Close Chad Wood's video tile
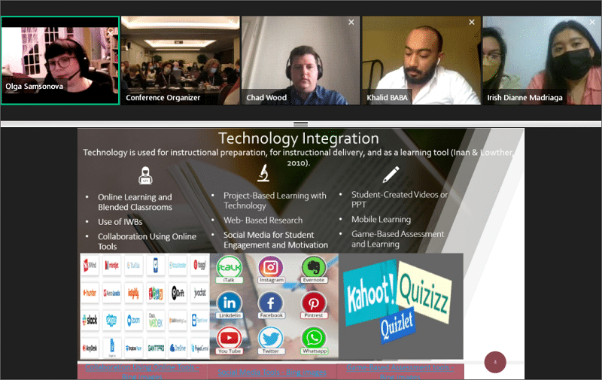 [x=351, y=23]
